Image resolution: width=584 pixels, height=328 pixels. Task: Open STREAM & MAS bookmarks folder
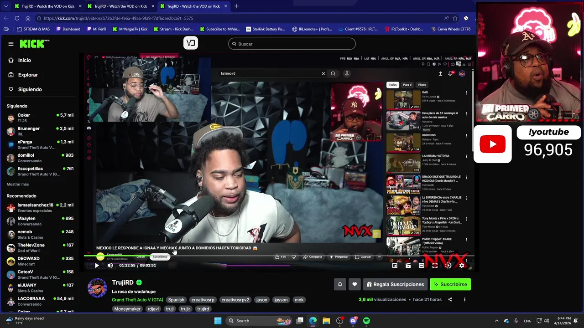coord(33,29)
